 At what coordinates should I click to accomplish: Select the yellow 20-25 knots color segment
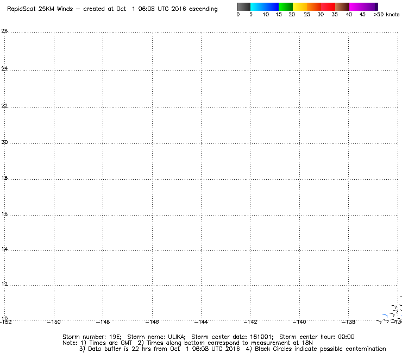tap(300, 7)
